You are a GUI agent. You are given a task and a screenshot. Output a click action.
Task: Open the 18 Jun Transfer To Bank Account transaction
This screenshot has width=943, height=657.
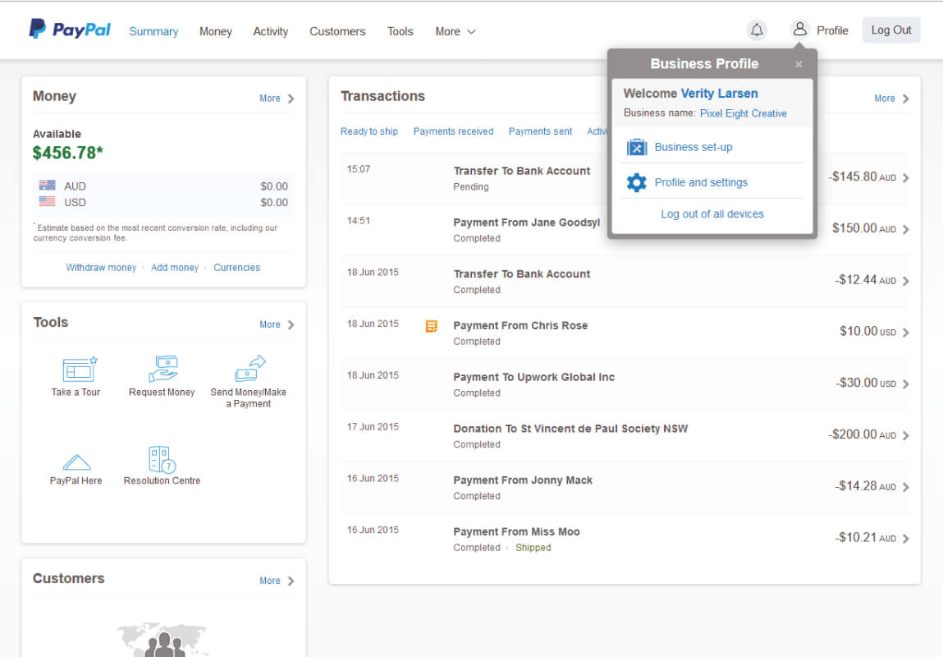tap(521, 274)
